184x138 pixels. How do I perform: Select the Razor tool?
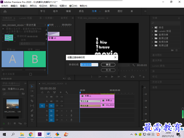click(32, 101)
